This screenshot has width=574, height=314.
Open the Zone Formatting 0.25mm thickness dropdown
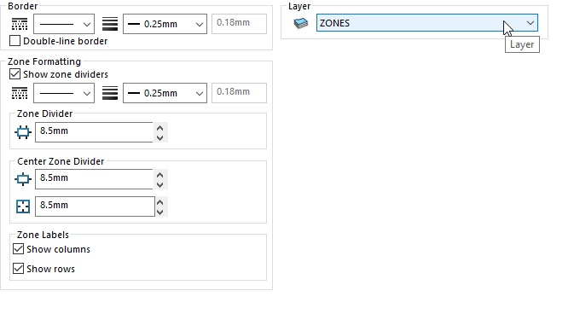165,93
